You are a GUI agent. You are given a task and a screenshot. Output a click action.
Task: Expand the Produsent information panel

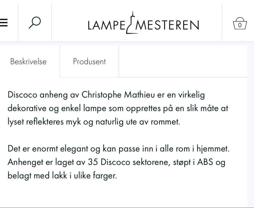tap(89, 61)
